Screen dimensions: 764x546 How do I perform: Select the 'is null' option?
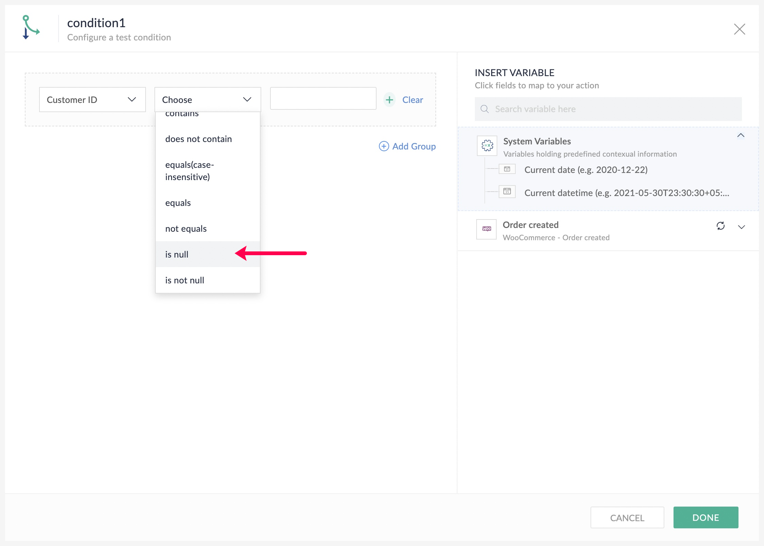coord(177,254)
